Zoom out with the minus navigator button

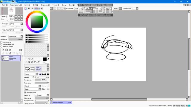coord(16,17)
